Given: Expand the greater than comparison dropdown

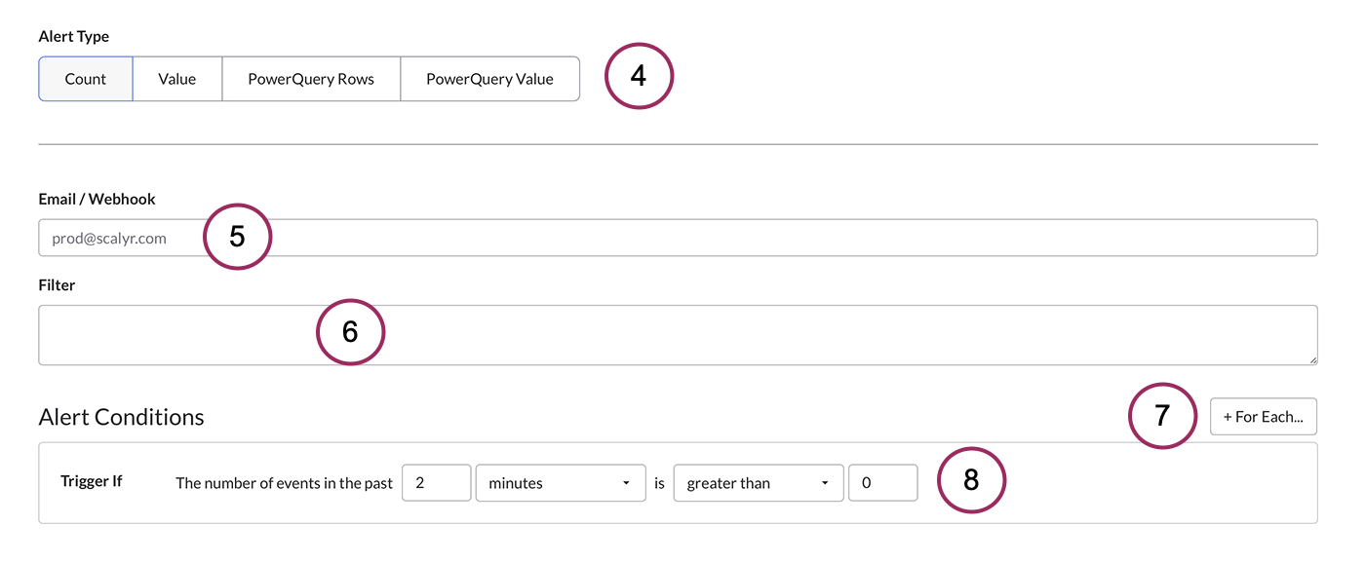Looking at the screenshot, I should point(758,483).
